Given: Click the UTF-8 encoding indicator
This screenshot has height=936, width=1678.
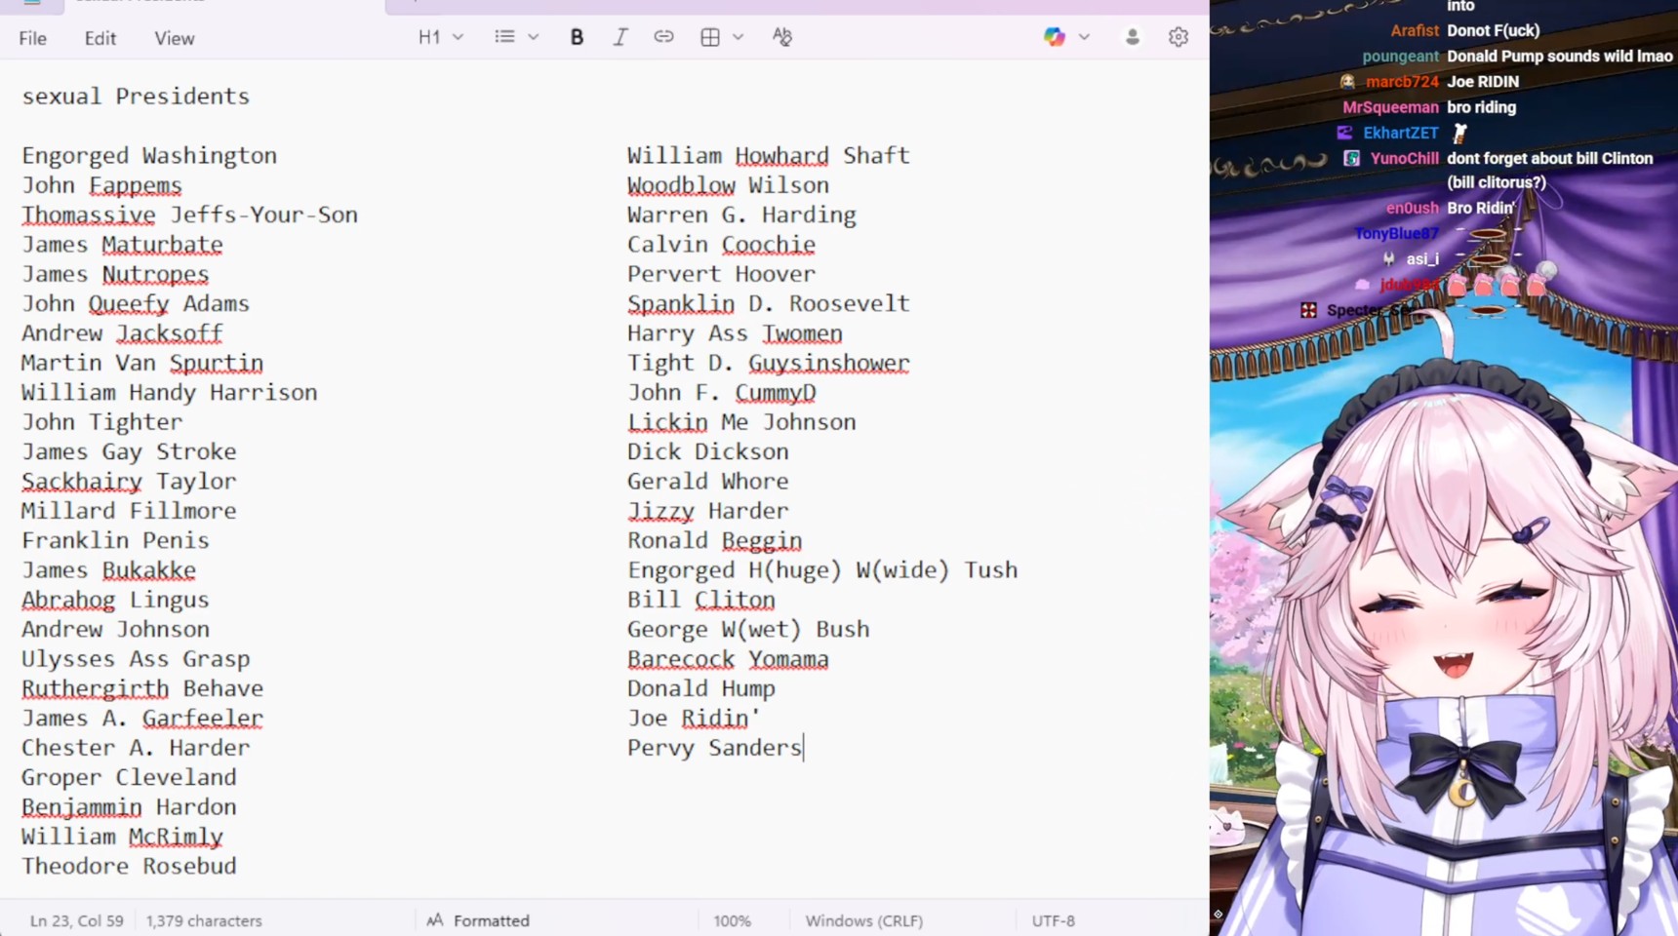Looking at the screenshot, I should point(1053,920).
